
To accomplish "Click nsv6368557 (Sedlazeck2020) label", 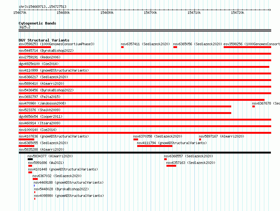I will tap(188, 156).
